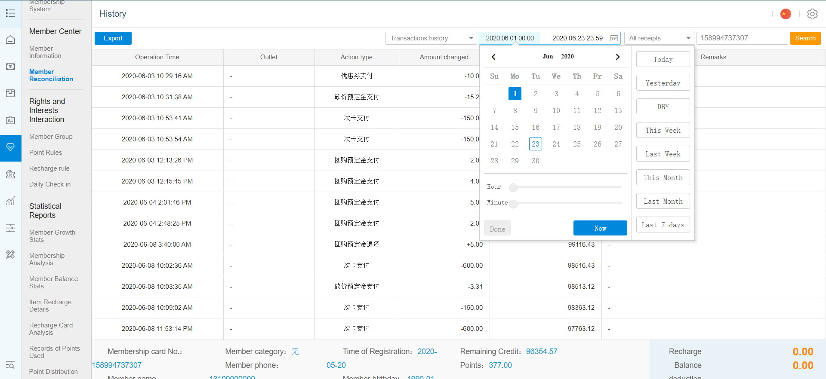Click the Minute slider handle

(513, 204)
